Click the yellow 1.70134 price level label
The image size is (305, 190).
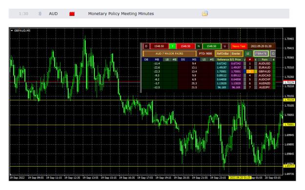289,100
